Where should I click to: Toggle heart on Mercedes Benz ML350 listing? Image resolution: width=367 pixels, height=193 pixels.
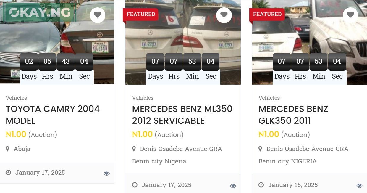224,15
